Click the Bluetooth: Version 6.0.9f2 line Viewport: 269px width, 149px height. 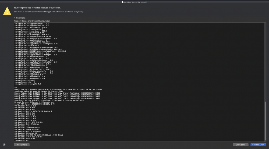pyautogui.click(x=49, y=100)
